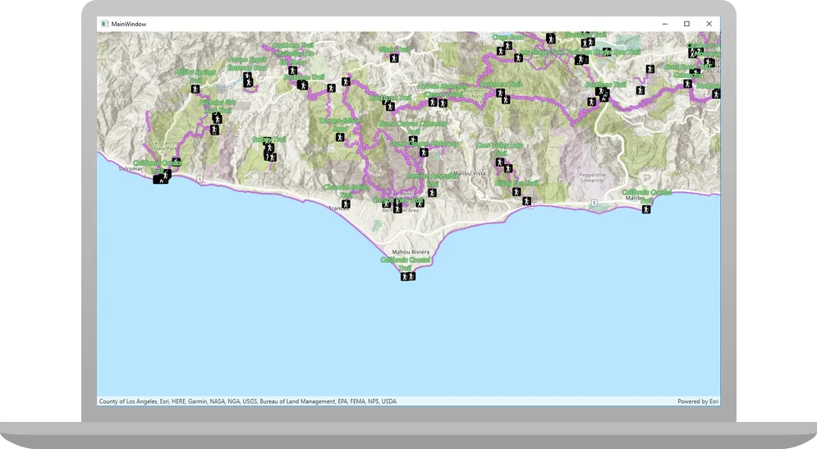Minimize the MainWindow window

(665, 24)
